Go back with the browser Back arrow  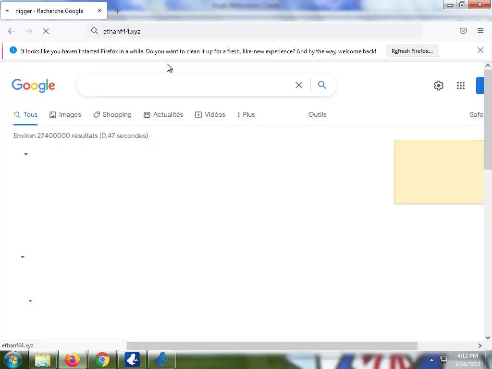pyautogui.click(x=12, y=31)
